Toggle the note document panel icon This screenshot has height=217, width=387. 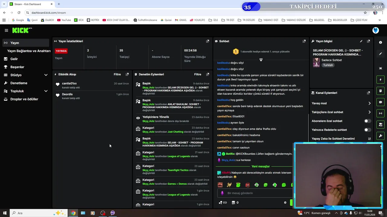[380, 91]
